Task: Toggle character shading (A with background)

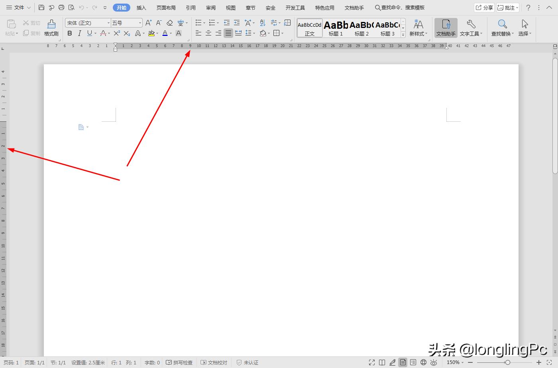Action: click(x=179, y=34)
